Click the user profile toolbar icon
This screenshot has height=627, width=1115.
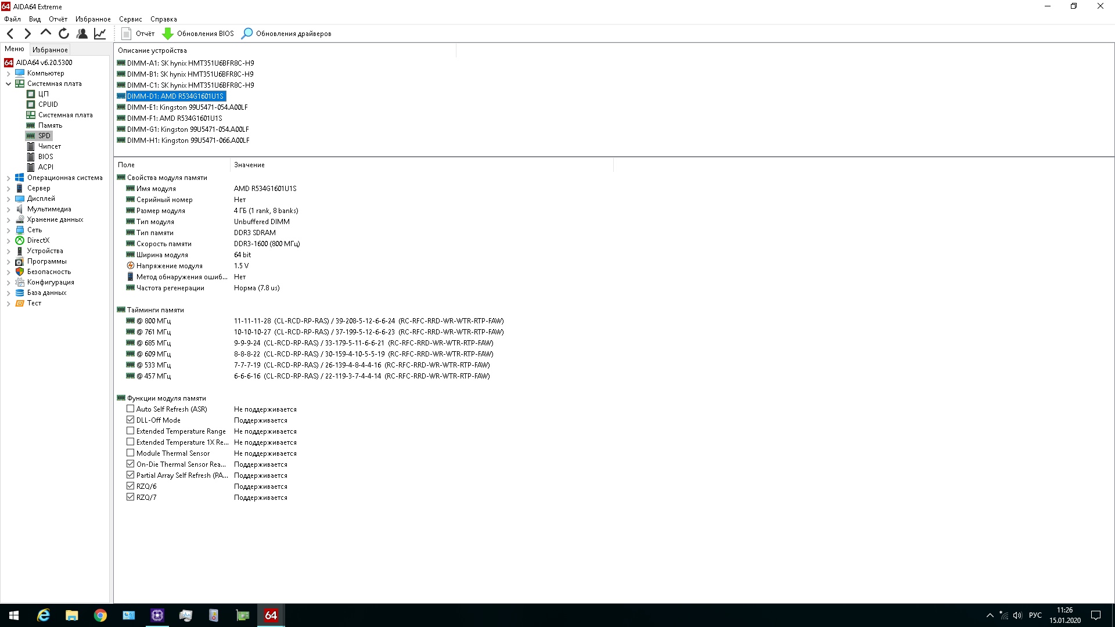click(82, 34)
